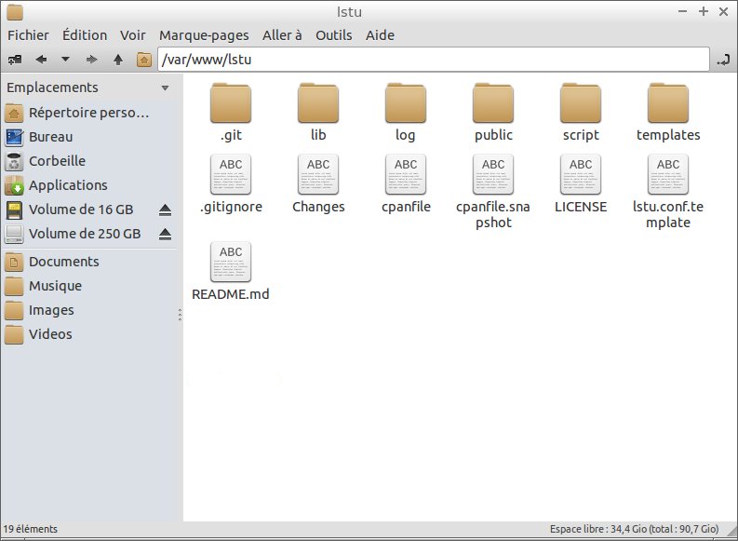This screenshot has width=738, height=541.
Task: Open a new window using toolbar icon
Action: click(15, 60)
